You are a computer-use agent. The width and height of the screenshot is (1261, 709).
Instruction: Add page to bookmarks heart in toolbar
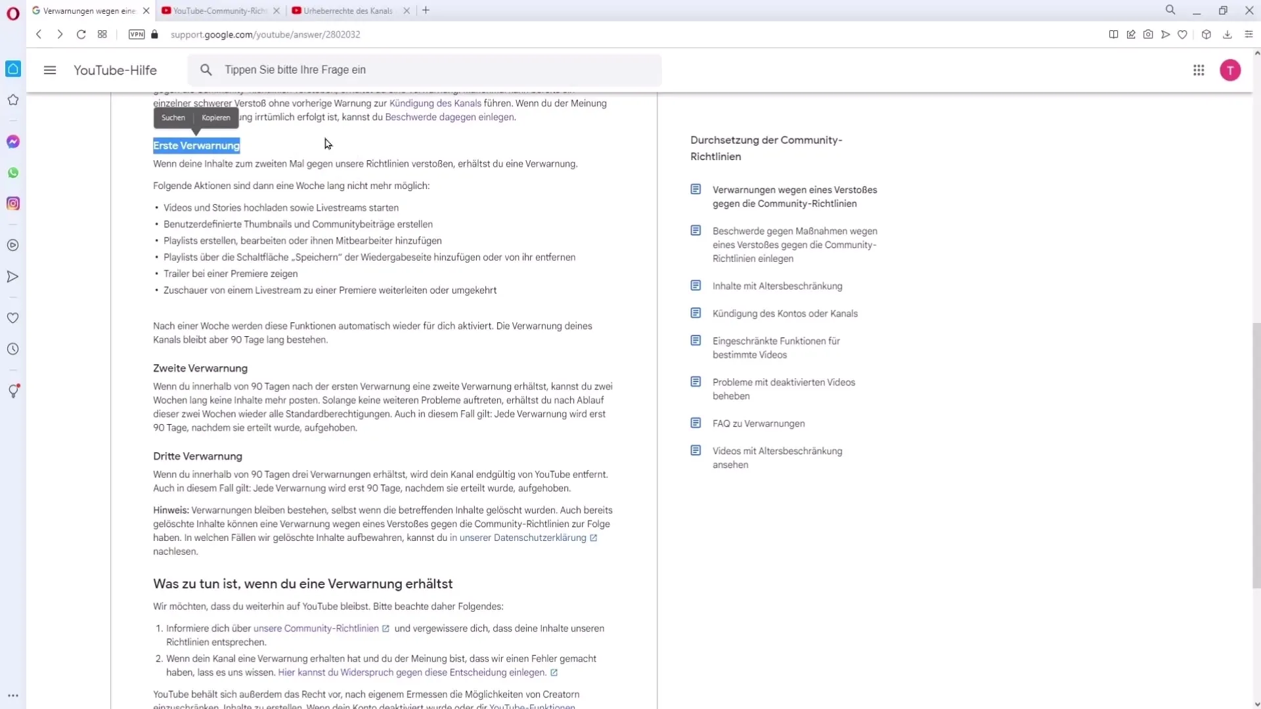pos(1182,34)
